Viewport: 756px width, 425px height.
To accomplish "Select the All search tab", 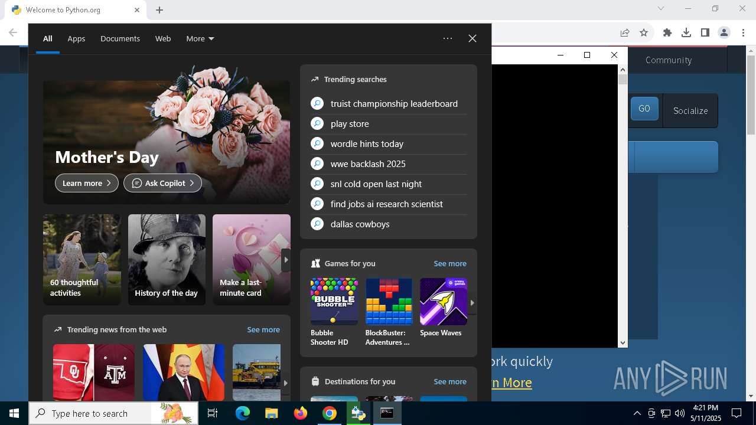I will 48,39.
